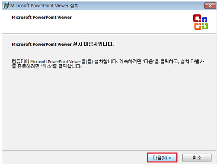Click the quoted word "다음" in the paragraph

pyautogui.click(x=148, y=61)
